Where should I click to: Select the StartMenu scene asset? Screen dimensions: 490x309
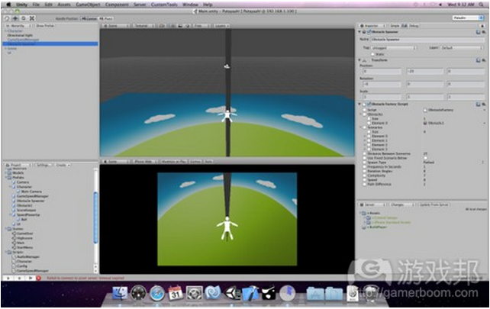click(x=24, y=247)
